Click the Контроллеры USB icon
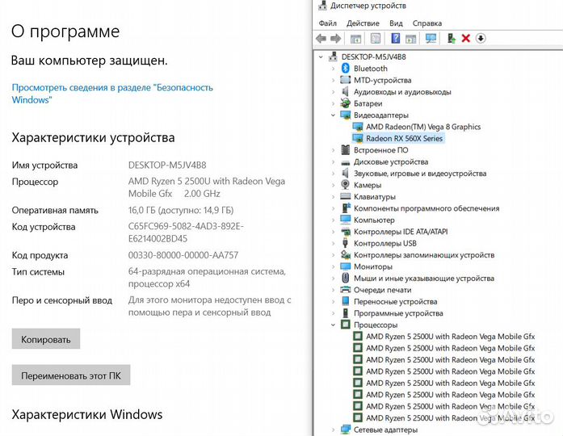 pyautogui.click(x=346, y=243)
